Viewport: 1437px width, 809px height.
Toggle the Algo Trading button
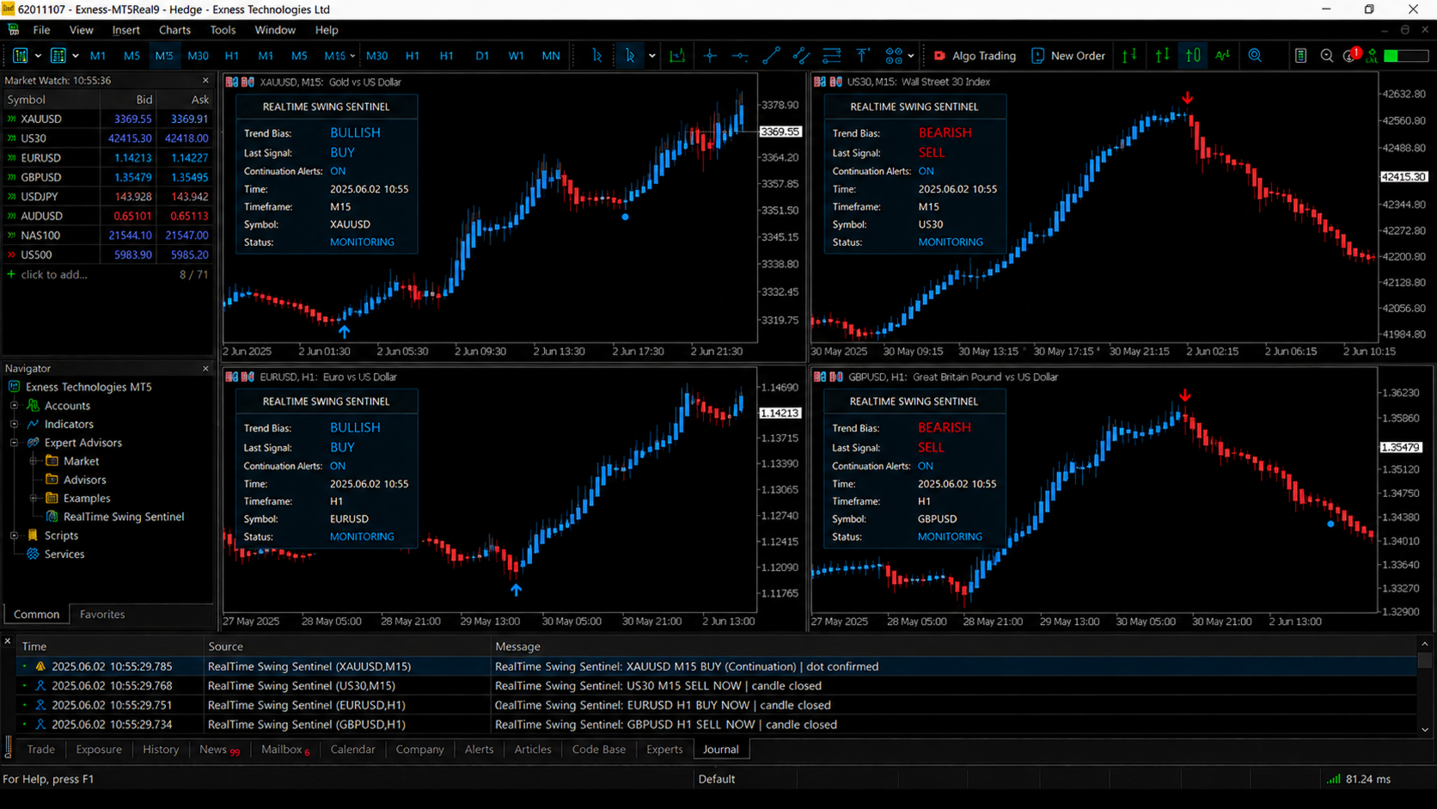click(x=975, y=56)
